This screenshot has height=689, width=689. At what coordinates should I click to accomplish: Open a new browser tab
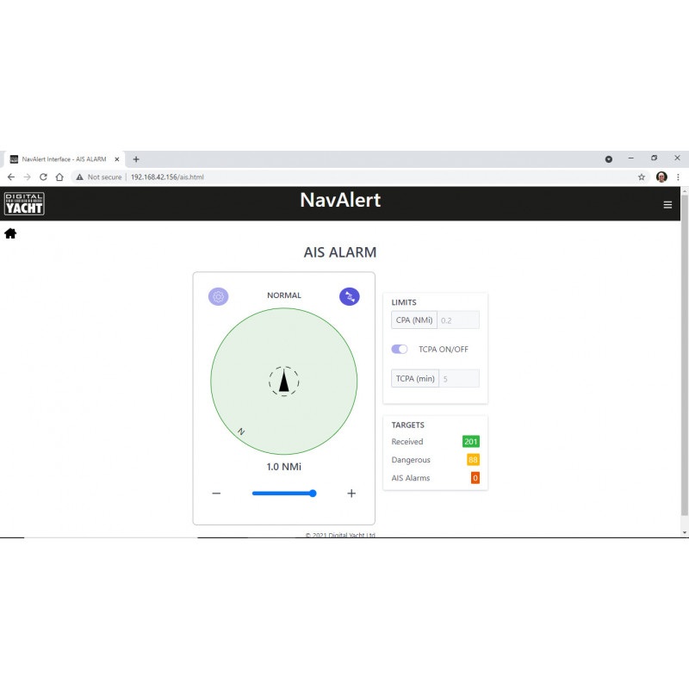136,159
